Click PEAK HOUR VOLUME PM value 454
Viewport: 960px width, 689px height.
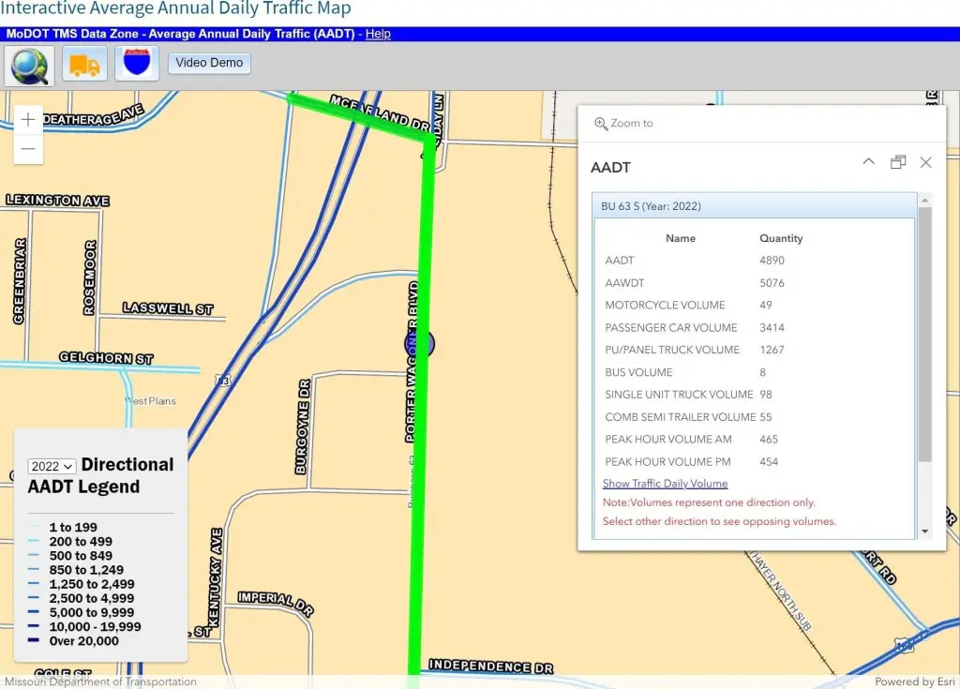[769, 462]
